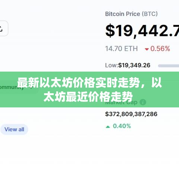
Task: Click the green title banner background
Action: tap(89, 89)
